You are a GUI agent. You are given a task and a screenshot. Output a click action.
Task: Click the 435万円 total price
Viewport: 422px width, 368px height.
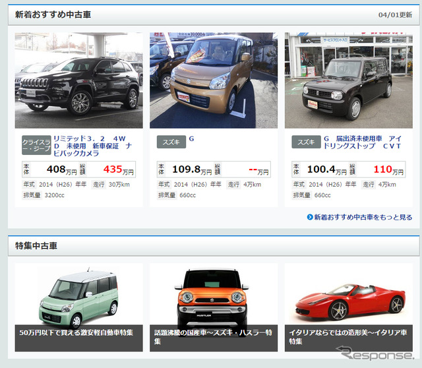(x=119, y=169)
